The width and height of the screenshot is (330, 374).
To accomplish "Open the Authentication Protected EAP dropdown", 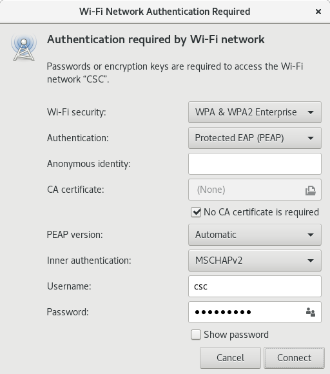I will (x=255, y=138).
